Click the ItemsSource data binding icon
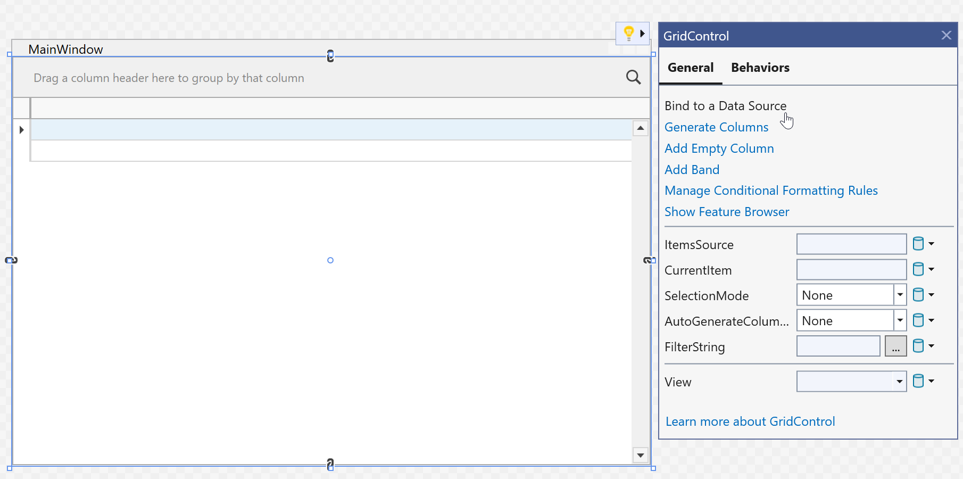The image size is (963, 479). [919, 243]
